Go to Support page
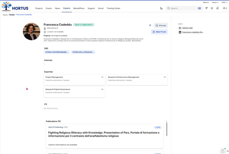This screenshot has height=154, width=229. pos(91,8)
